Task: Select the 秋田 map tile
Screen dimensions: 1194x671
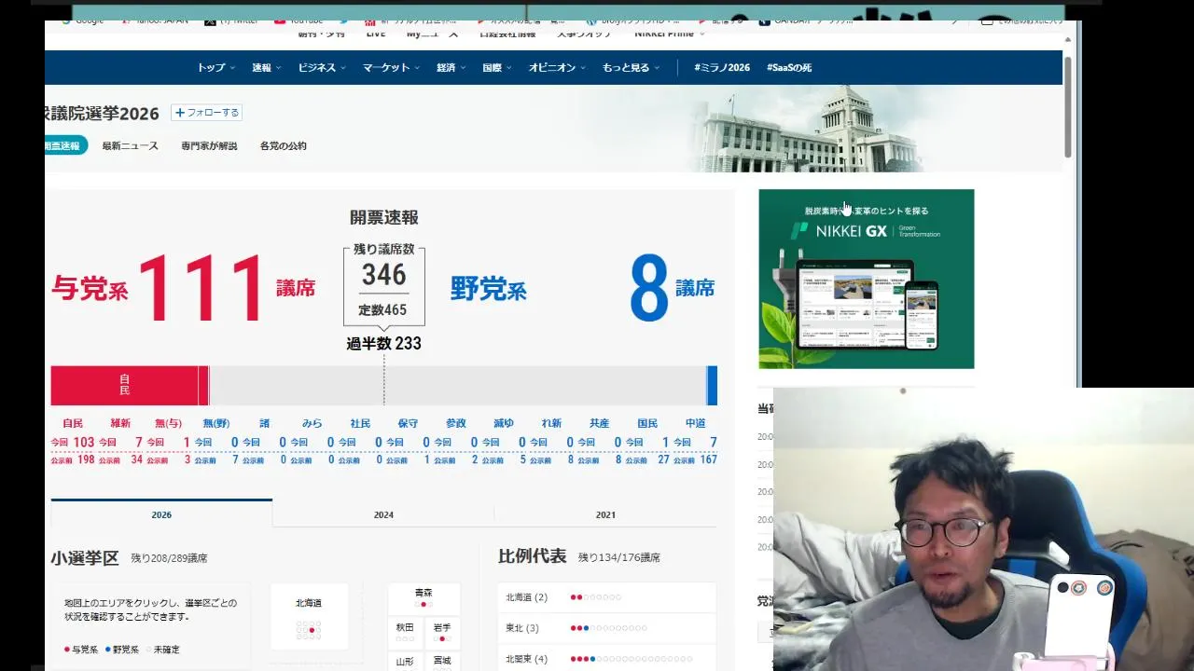Action: 405,633
